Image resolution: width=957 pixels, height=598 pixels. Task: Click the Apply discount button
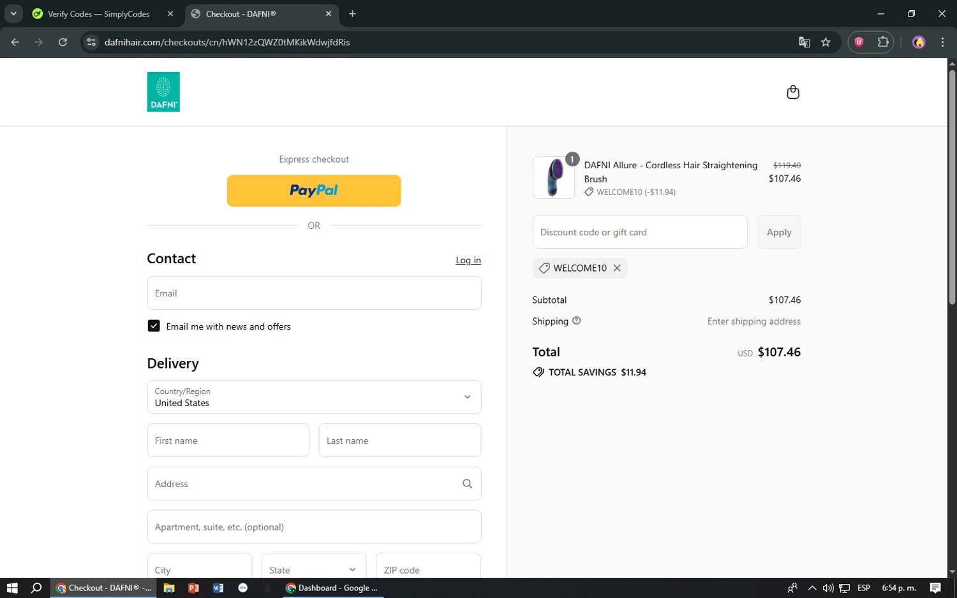click(779, 232)
